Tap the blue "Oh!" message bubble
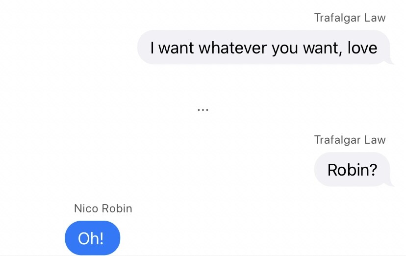The height and width of the screenshot is (256, 406). (92, 238)
